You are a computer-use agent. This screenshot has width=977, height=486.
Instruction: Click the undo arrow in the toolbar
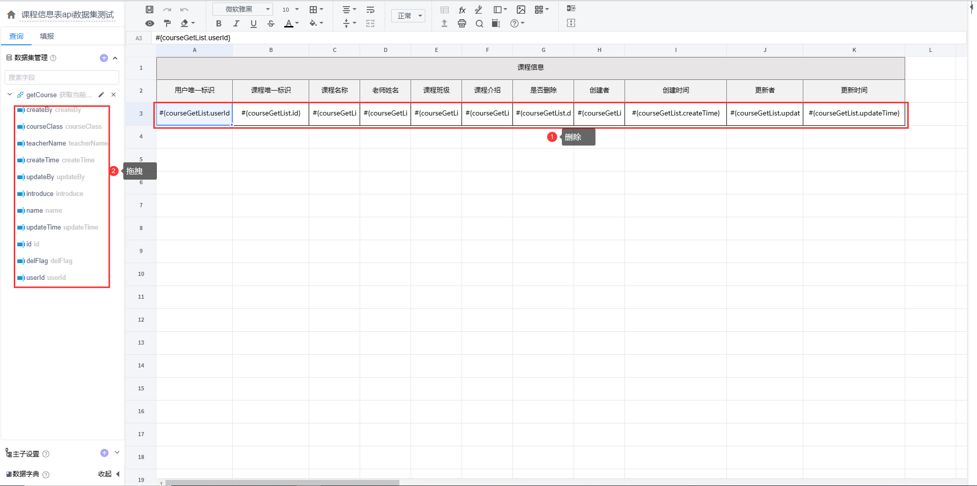[184, 10]
